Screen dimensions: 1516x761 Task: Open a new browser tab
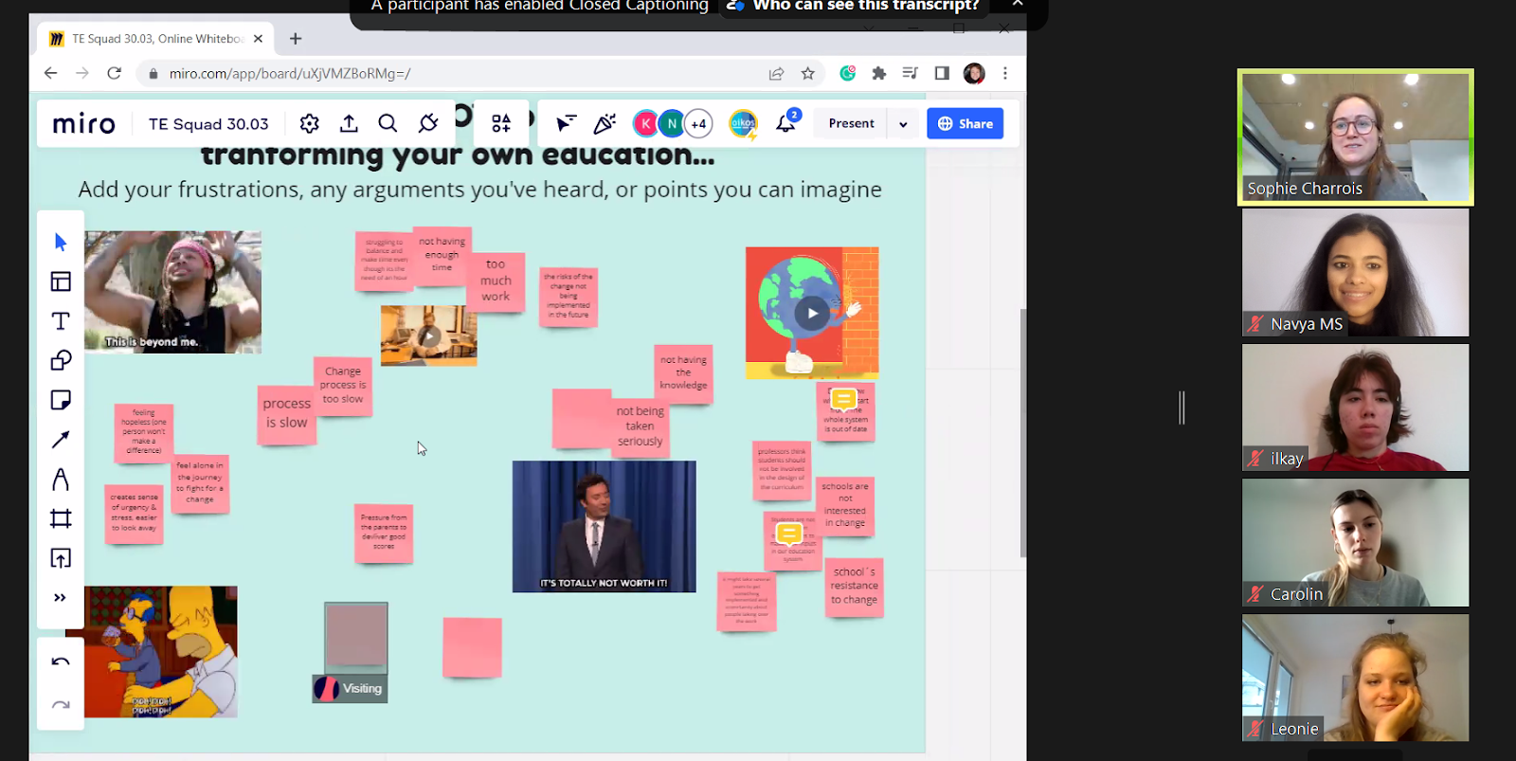296,39
